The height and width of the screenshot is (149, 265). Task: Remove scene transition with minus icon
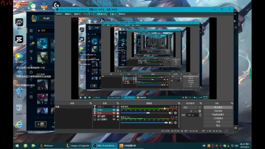pos(195,111)
